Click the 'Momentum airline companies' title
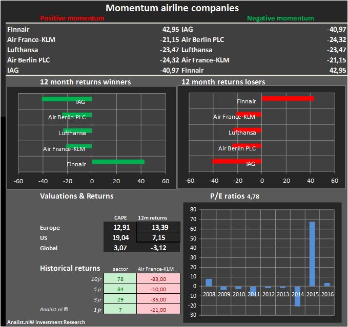Screen dimensions: 348x327 pyautogui.click(x=172, y=8)
